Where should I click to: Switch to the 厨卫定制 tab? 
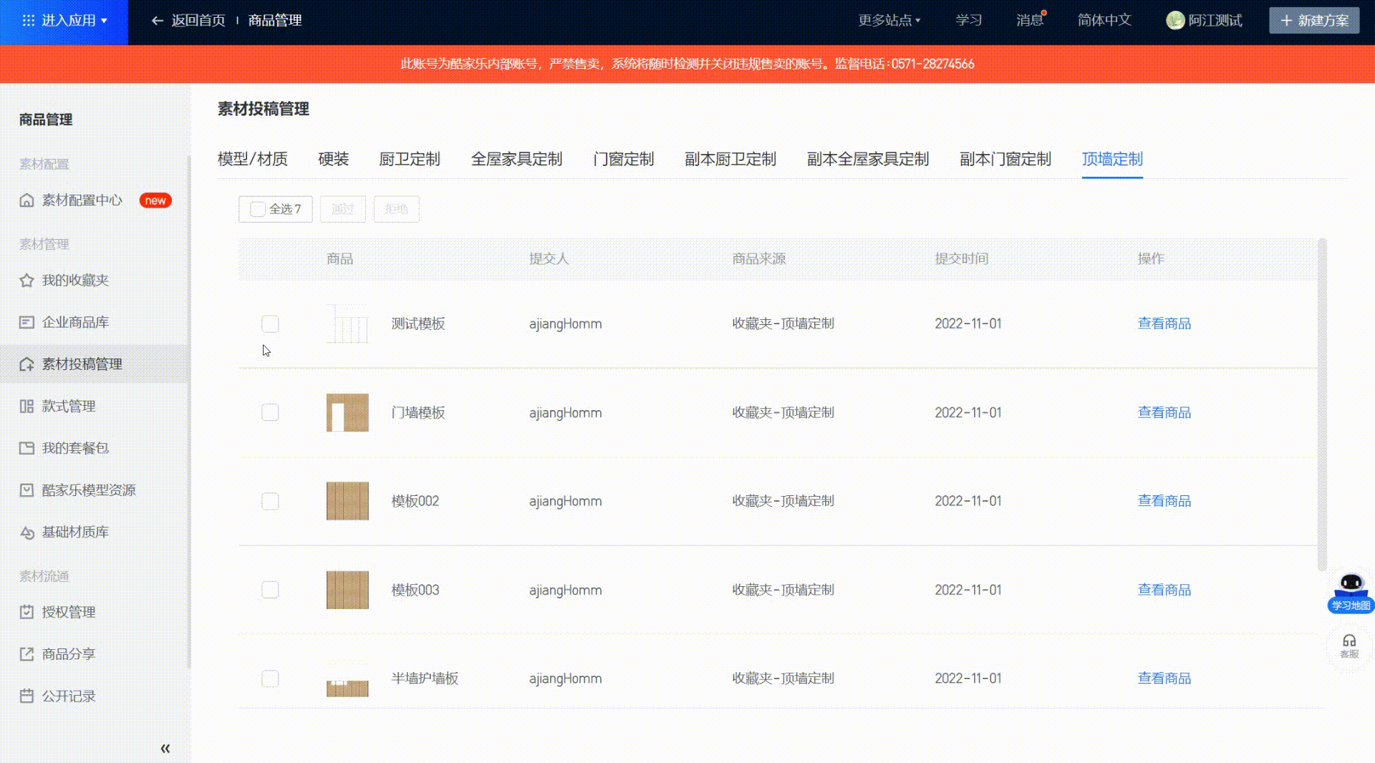pyautogui.click(x=409, y=160)
